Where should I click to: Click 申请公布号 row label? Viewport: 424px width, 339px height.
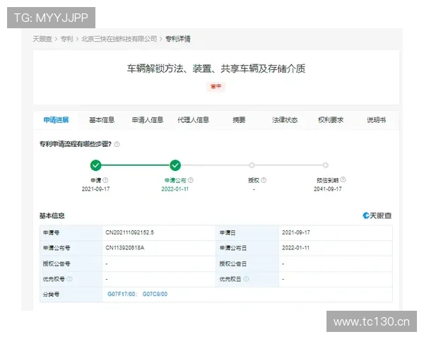click(57, 248)
